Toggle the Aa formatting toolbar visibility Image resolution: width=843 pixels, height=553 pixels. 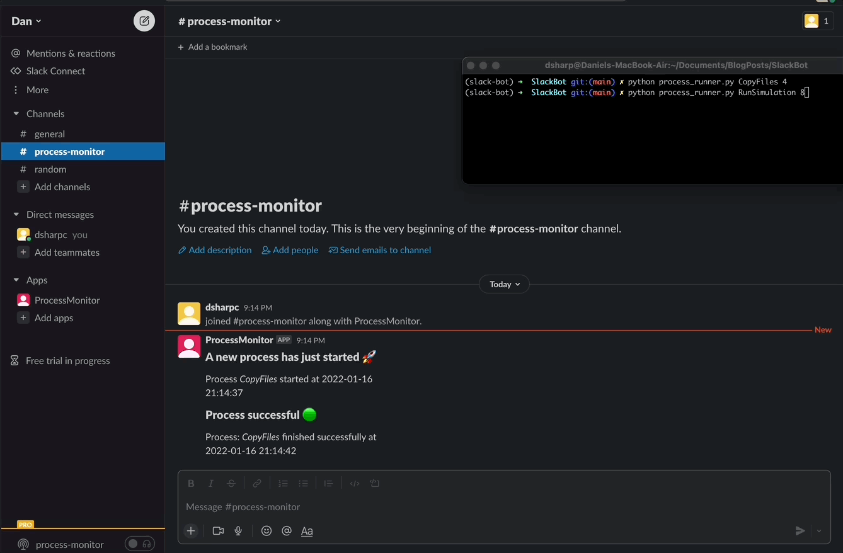pyautogui.click(x=307, y=531)
